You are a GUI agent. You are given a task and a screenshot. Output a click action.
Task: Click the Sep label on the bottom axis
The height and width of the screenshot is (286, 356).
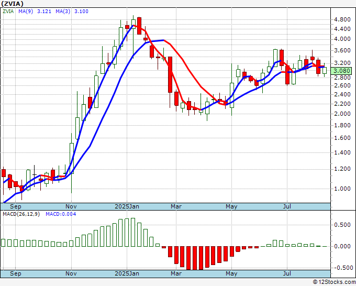(16, 273)
